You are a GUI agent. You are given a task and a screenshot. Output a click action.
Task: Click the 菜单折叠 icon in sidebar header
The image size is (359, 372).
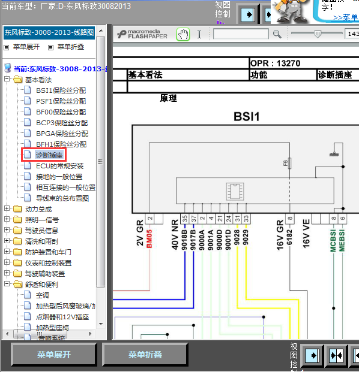(50, 48)
